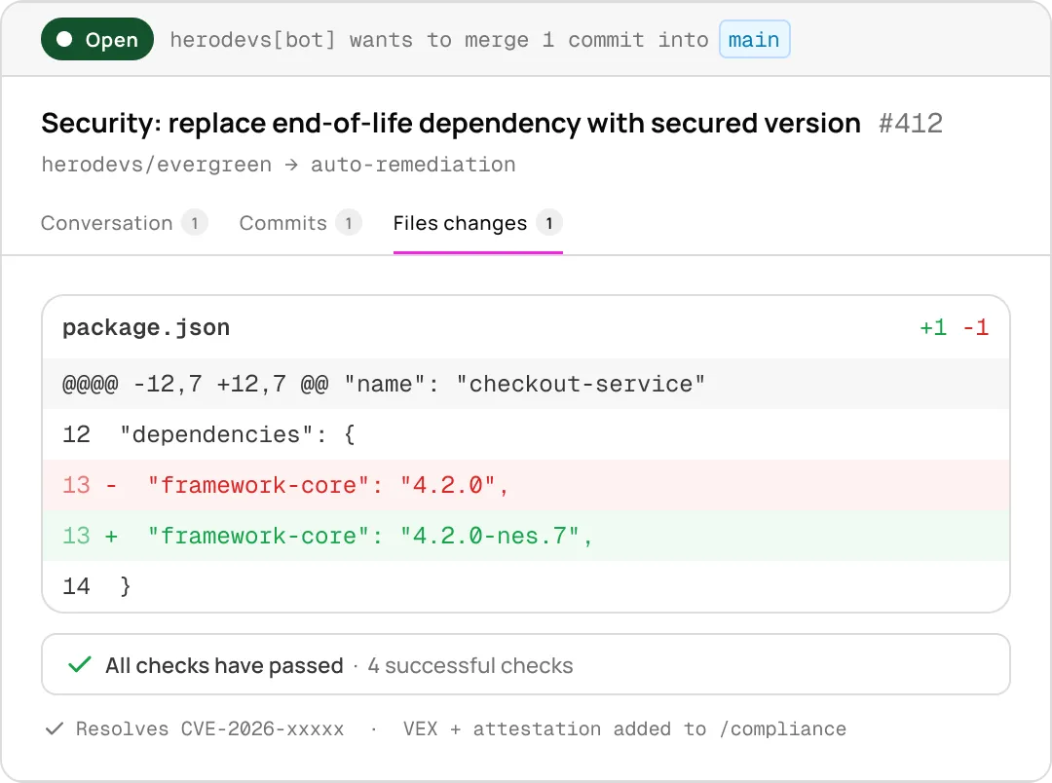Viewport: 1052px width, 783px height.
Task: Click the green checkmark beside All checks passed
Action: click(x=79, y=665)
